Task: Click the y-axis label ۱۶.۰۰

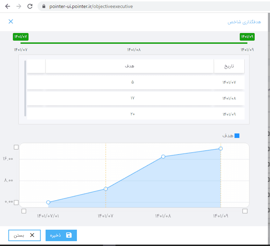Action: pos(8,159)
